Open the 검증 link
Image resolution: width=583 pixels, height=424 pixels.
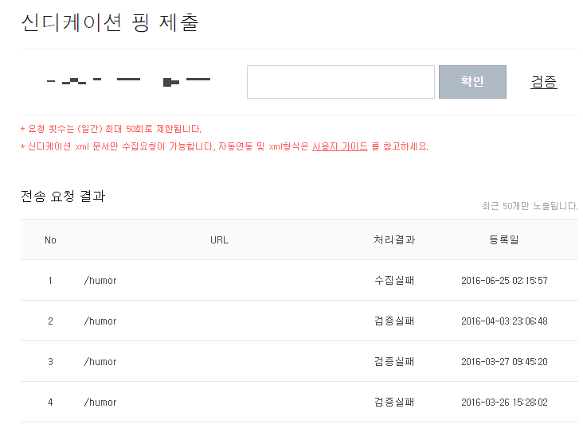tap(543, 82)
